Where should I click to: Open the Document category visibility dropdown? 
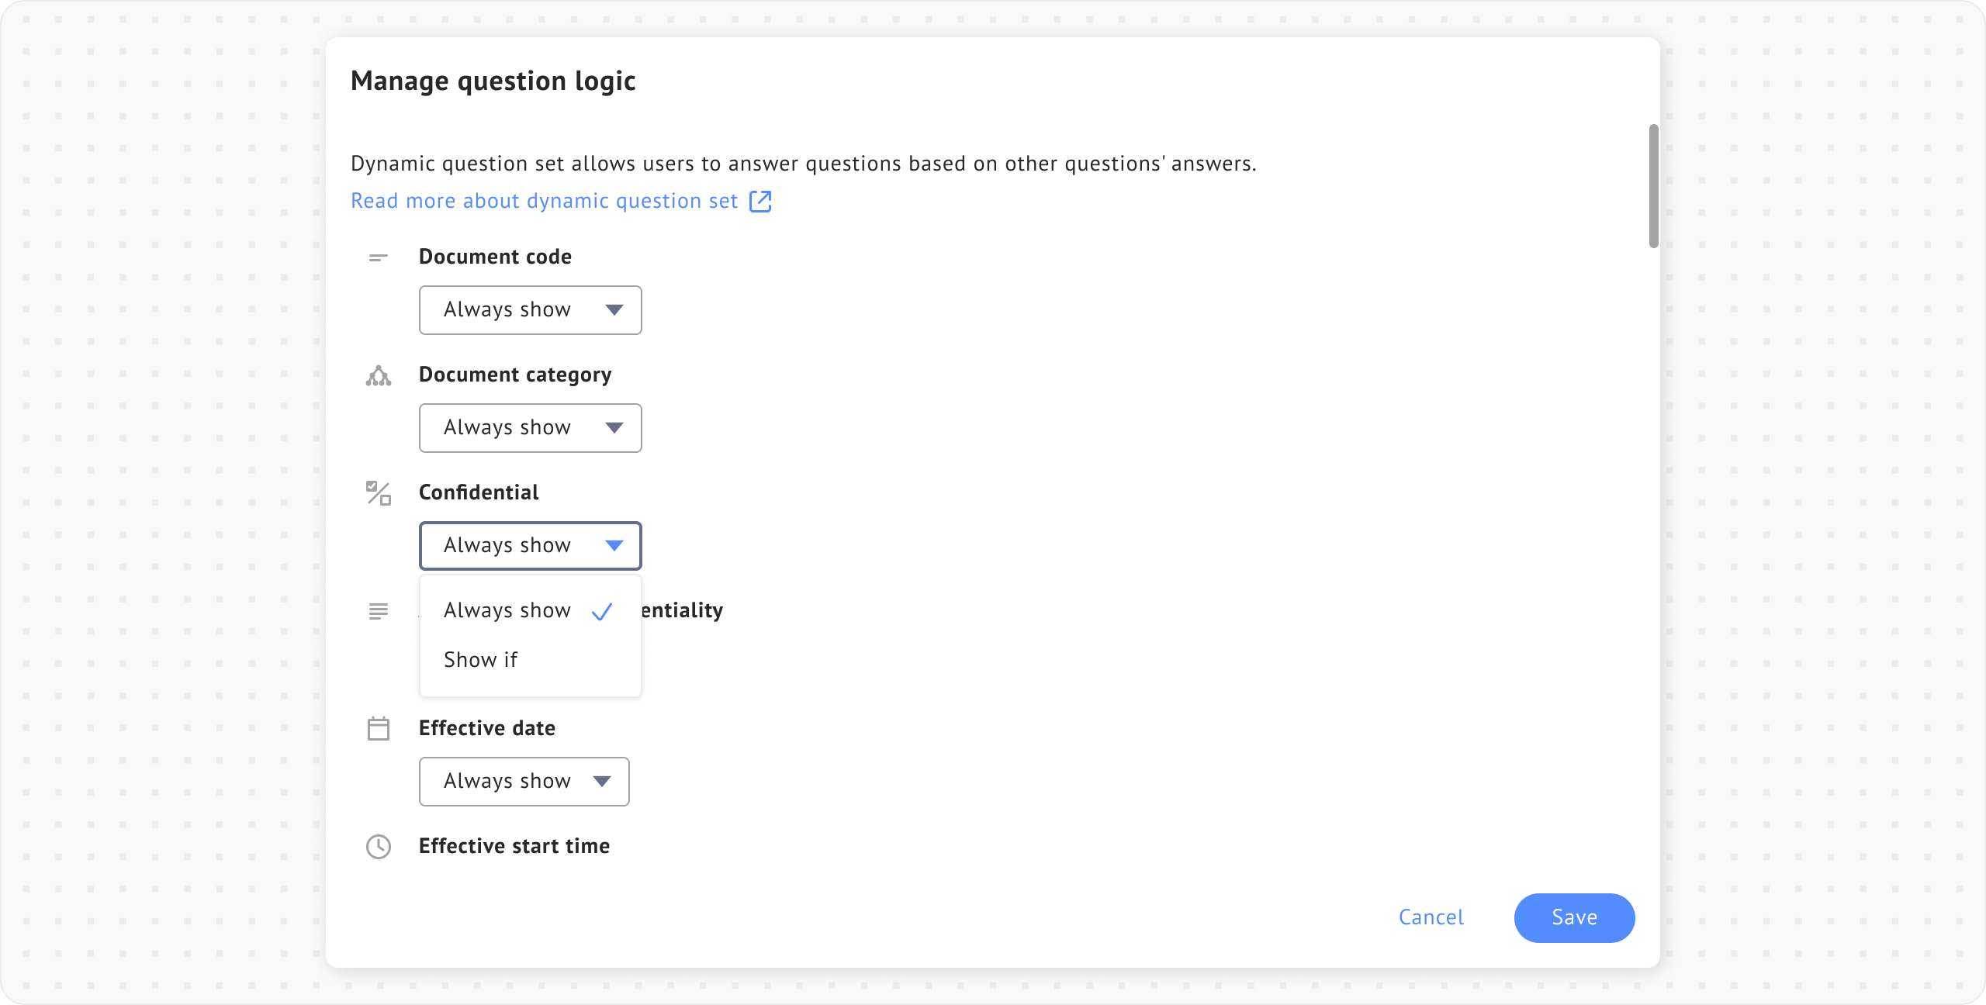coord(530,428)
